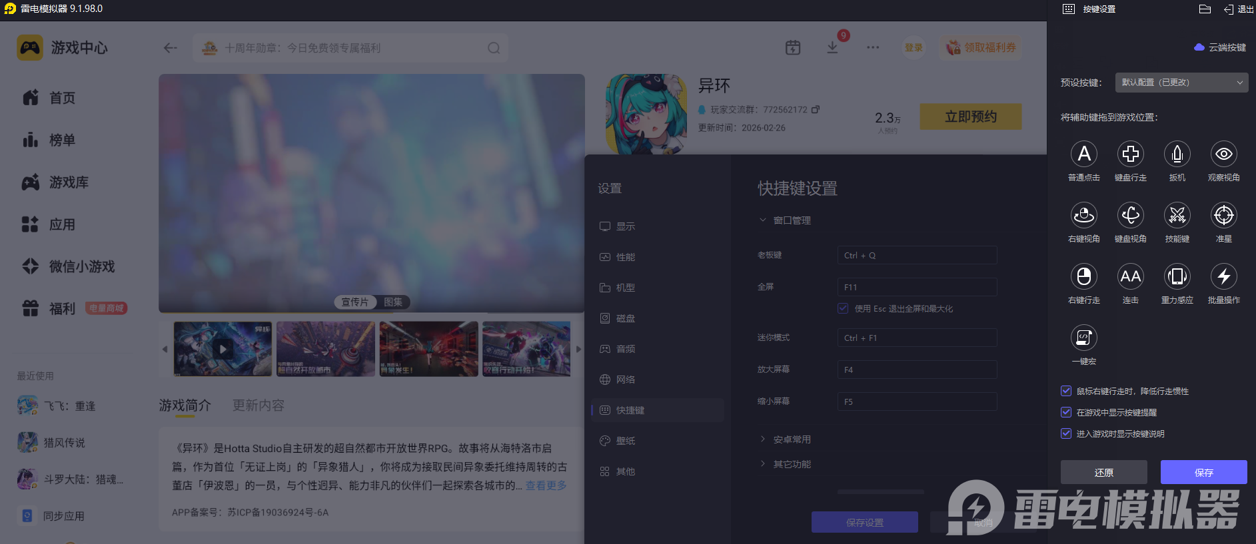Image resolution: width=1256 pixels, height=544 pixels.
Task: Open 应用 apps in the sidebar
Action: pyautogui.click(x=49, y=224)
